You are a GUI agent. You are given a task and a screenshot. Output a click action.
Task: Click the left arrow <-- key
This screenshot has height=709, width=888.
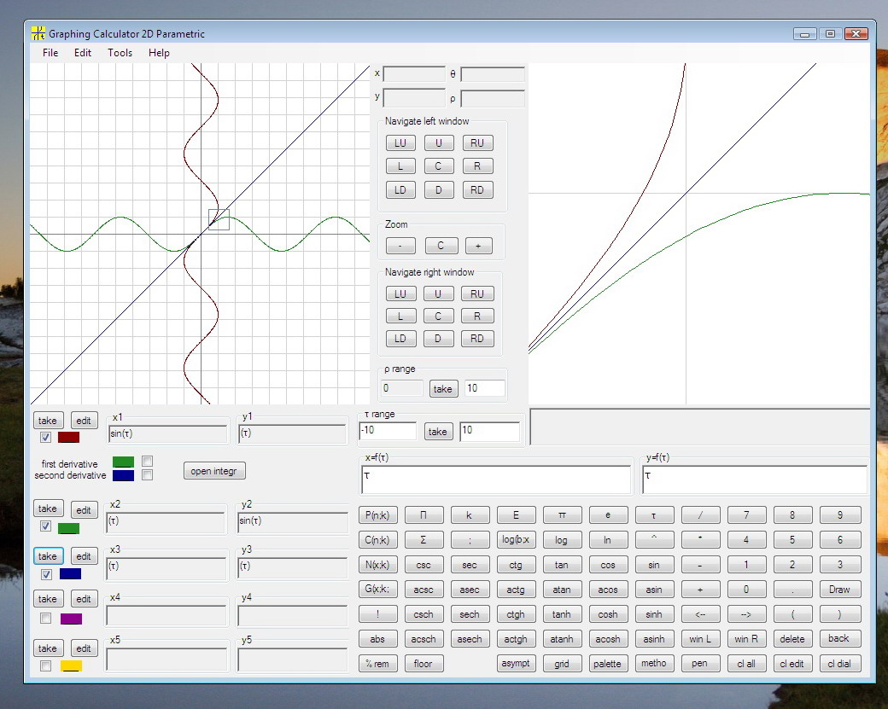pos(700,614)
